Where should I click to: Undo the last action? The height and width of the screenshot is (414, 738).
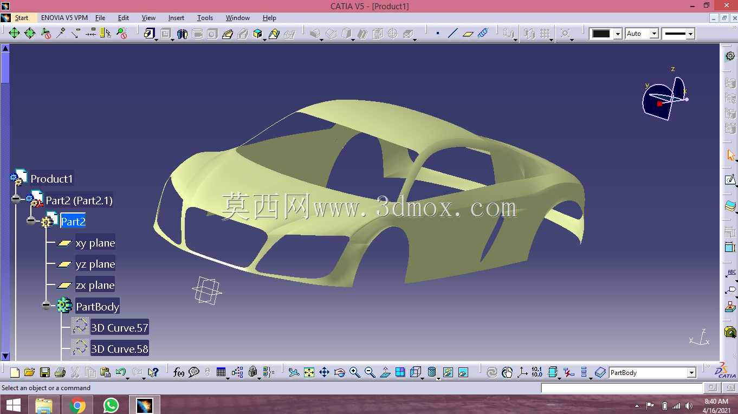click(x=120, y=372)
